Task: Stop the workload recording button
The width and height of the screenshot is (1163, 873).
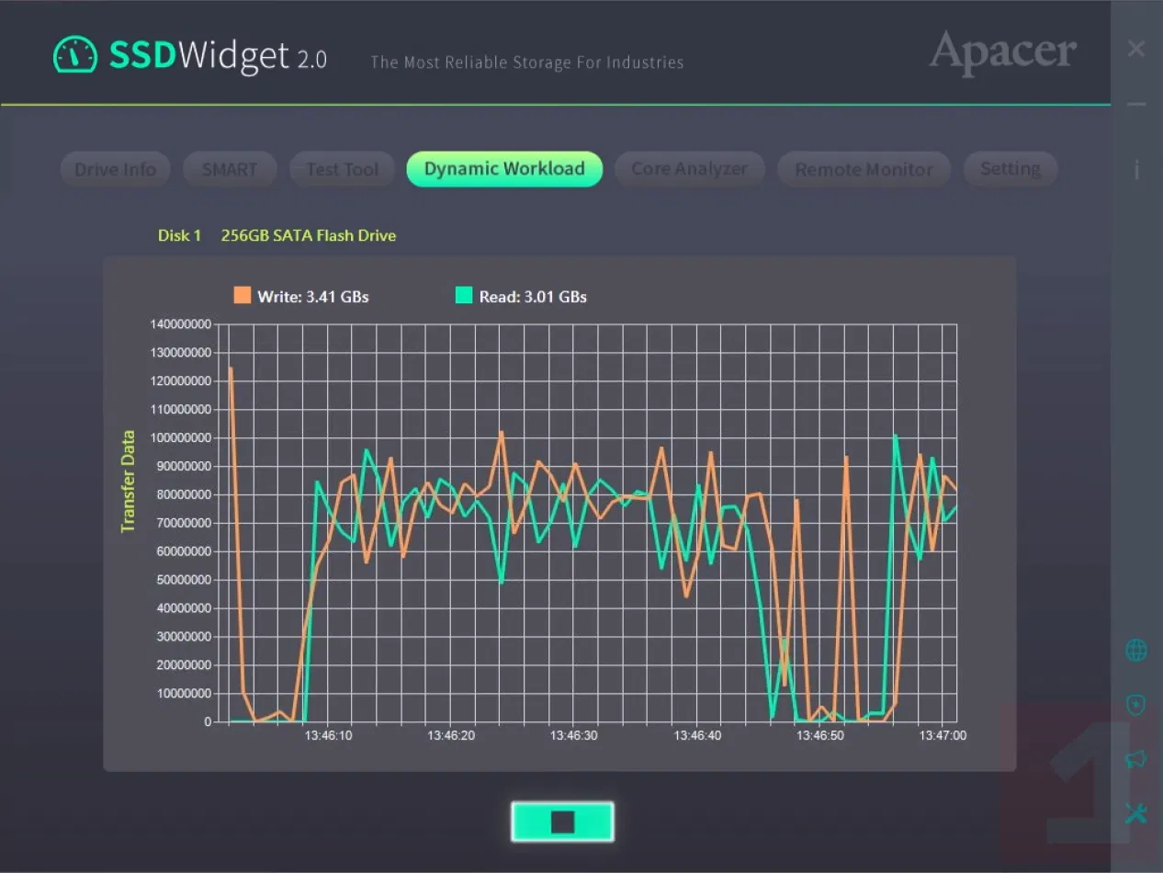Action: tap(562, 822)
